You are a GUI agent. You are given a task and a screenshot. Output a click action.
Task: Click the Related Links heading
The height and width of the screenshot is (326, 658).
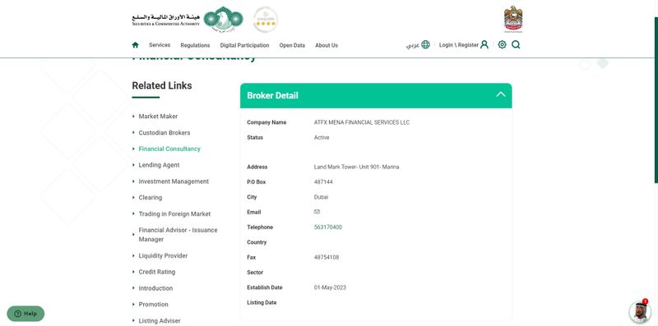coord(162,85)
